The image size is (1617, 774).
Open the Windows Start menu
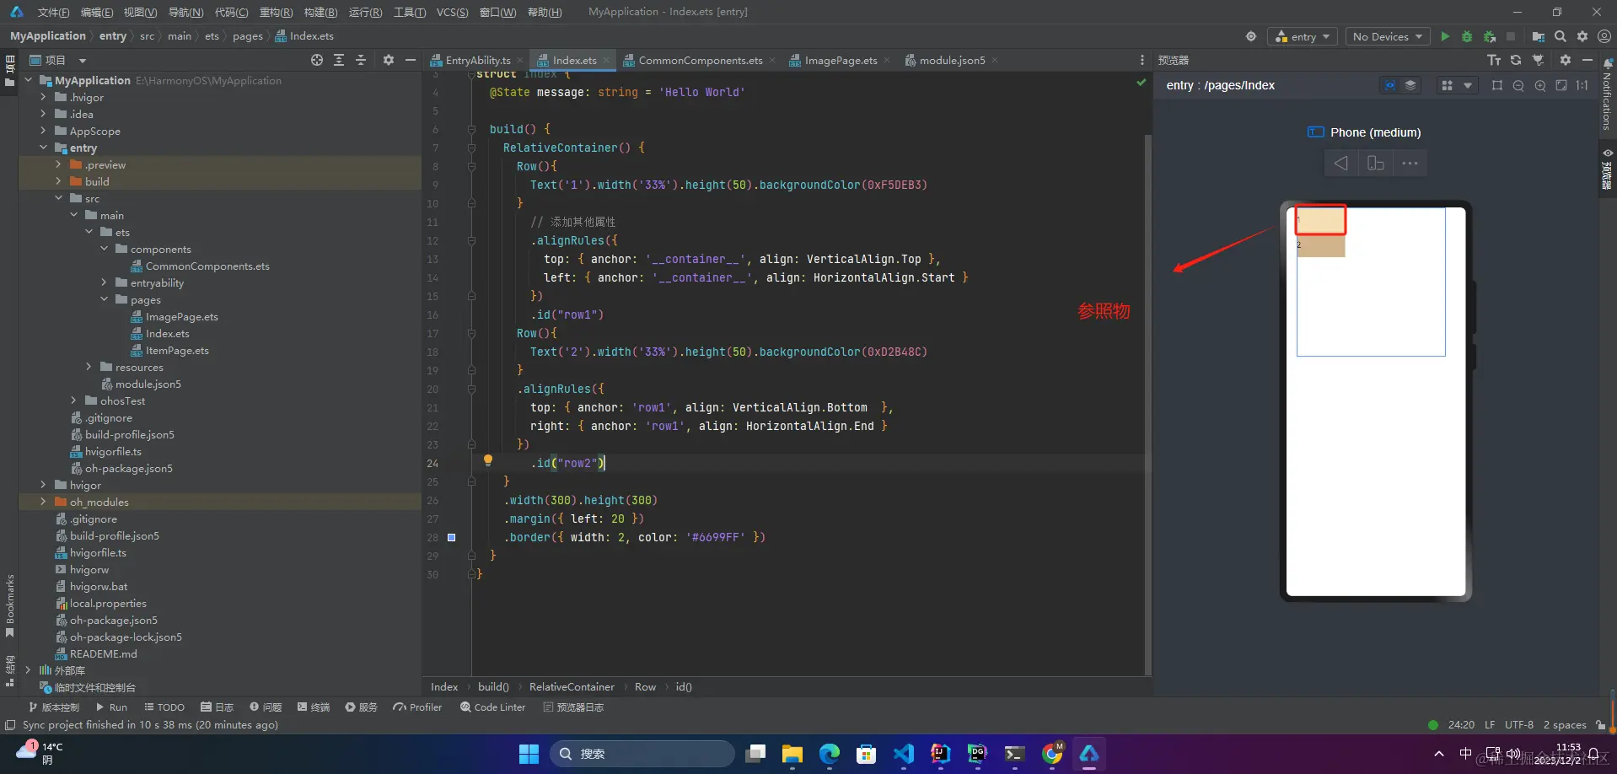[x=529, y=754]
